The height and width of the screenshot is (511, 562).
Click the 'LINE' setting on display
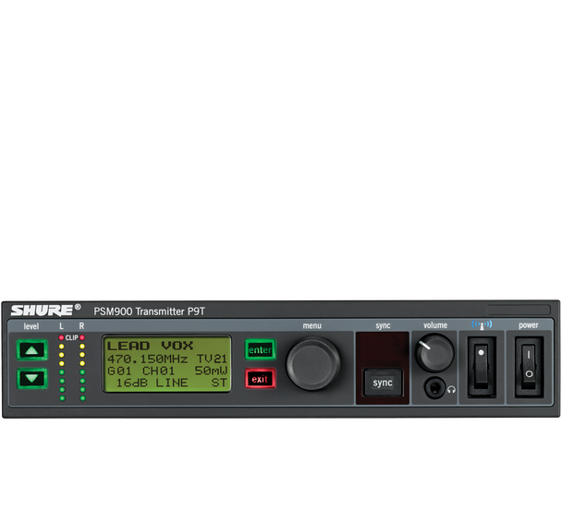pyautogui.click(x=172, y=383)
